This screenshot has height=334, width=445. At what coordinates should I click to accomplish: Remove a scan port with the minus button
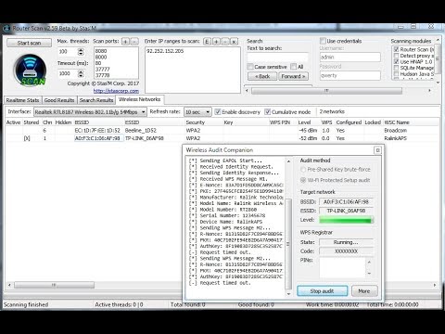(134, 41)
